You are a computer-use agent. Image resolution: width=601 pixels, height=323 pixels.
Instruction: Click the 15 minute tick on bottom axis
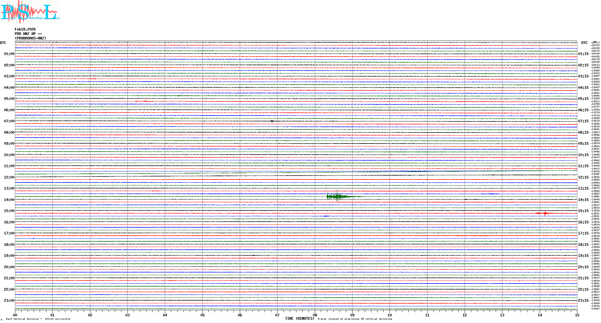point(577,315)
